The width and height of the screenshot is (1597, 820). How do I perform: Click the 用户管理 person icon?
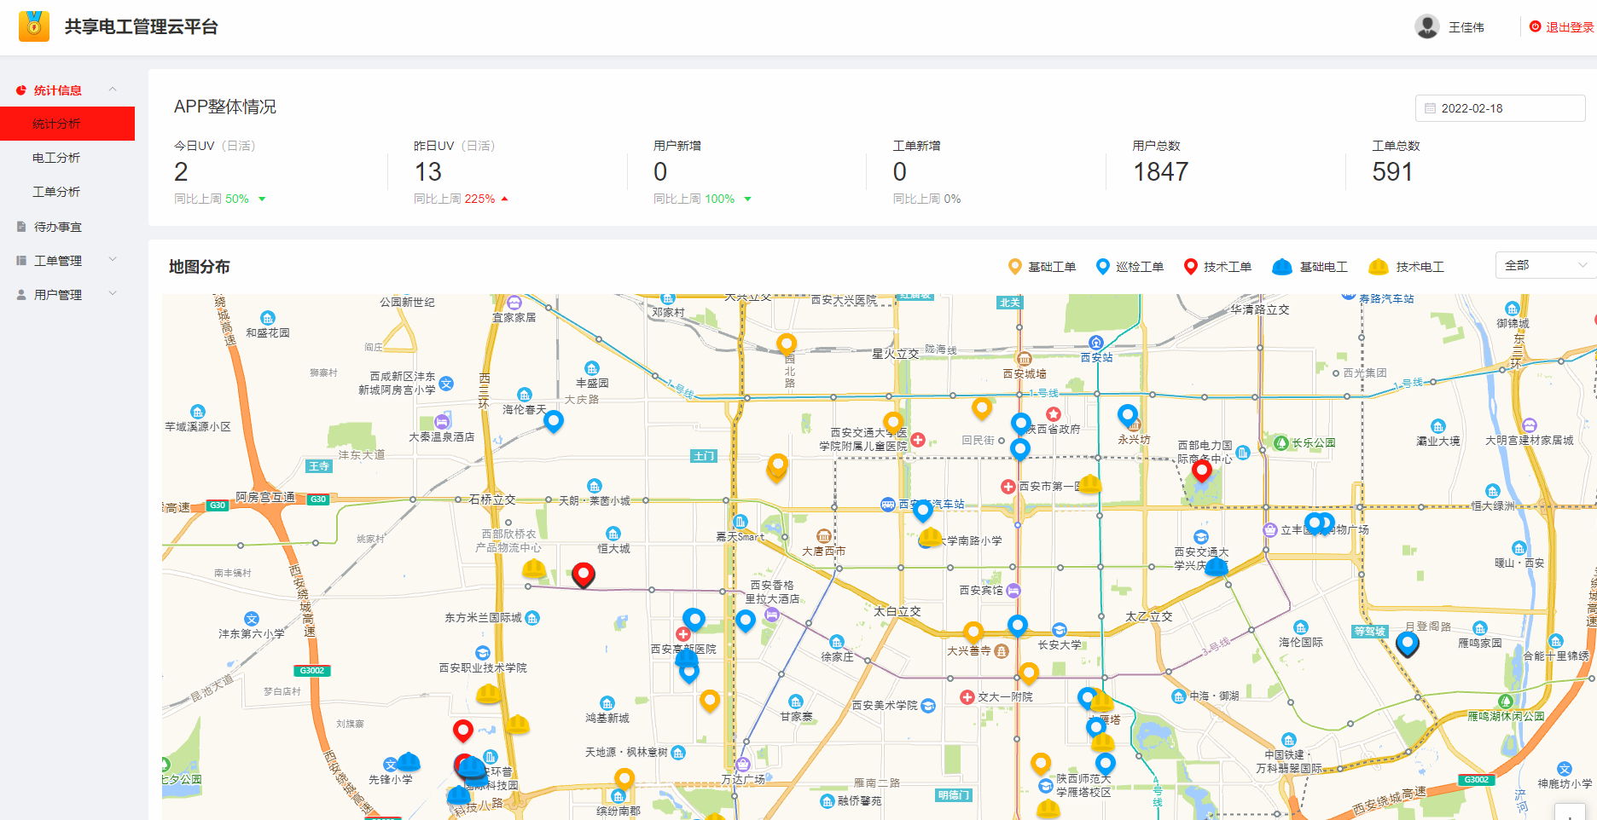pos(21,295)
